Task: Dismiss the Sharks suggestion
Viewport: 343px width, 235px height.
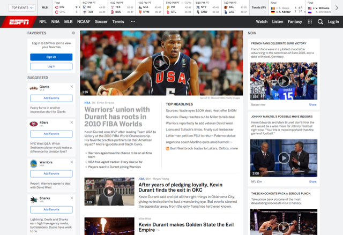Action: click(72, 198)
